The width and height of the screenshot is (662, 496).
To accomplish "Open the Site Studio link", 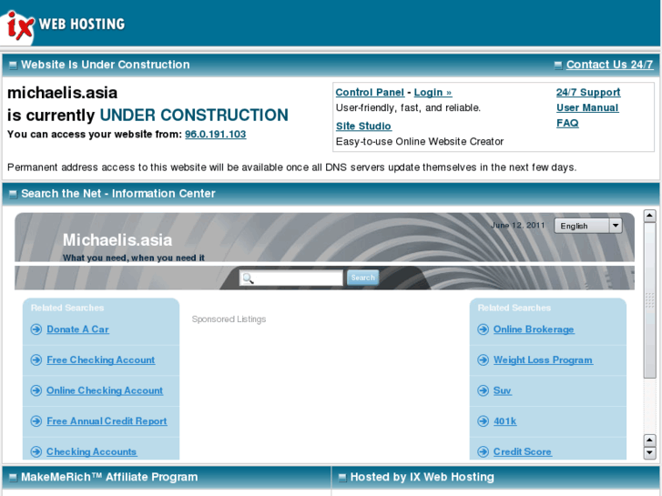I will click(363, 127).
